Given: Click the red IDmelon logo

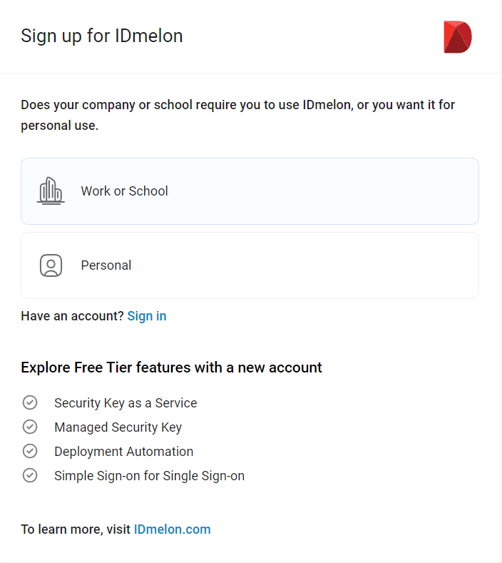Looking at the screenshot, I should click(x=458, y=37).
